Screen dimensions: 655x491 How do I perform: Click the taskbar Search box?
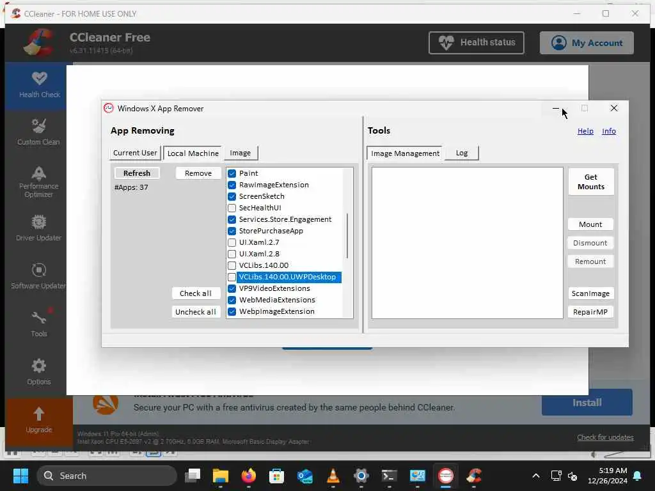(107, 476)
